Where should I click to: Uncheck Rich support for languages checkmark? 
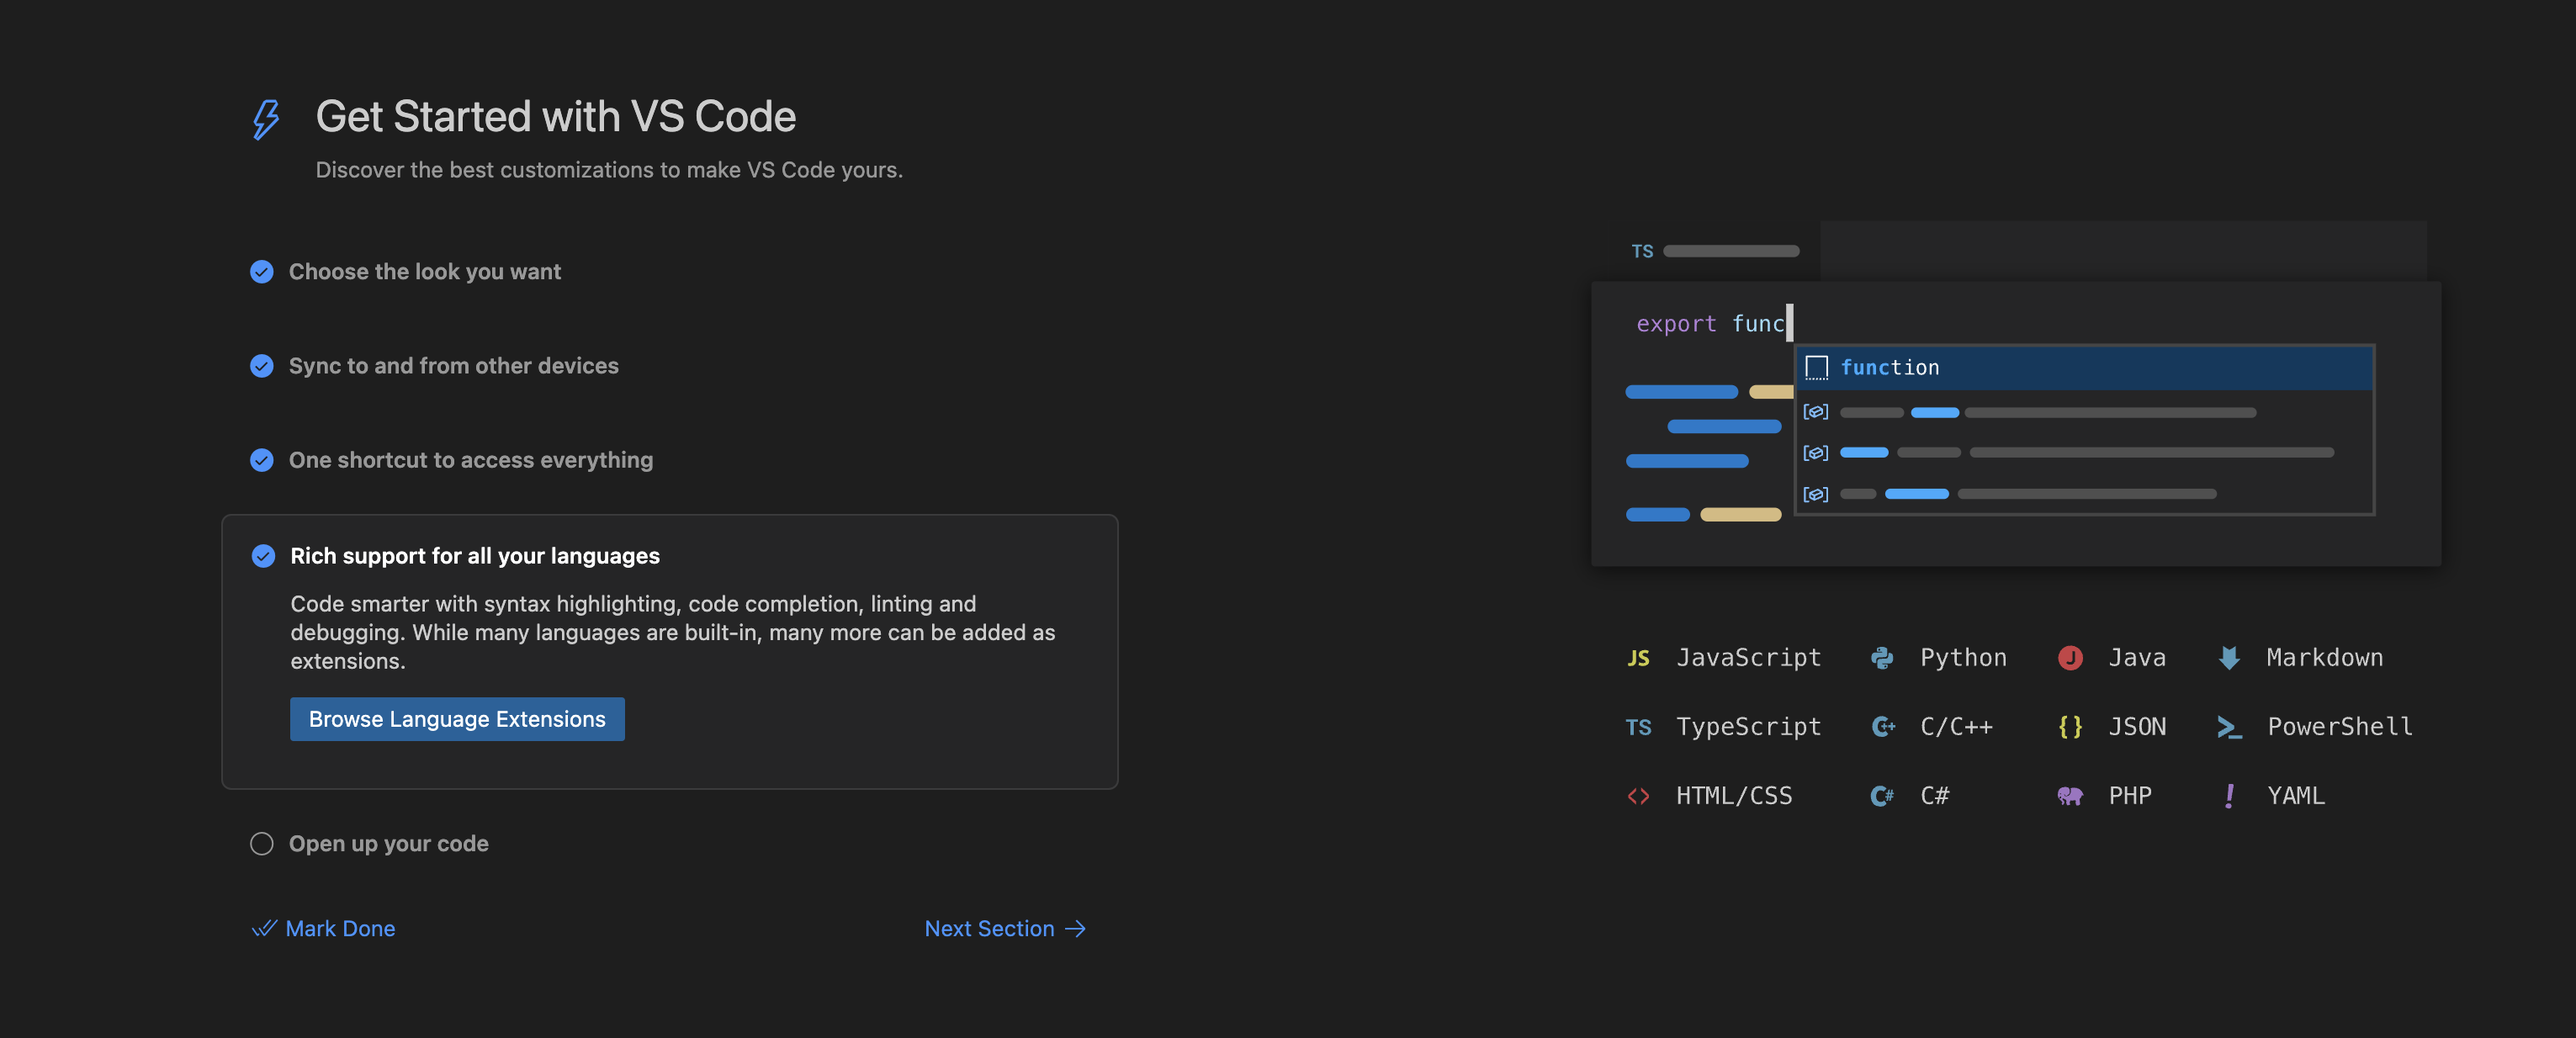pyautogui.click(x=263, y=556)
